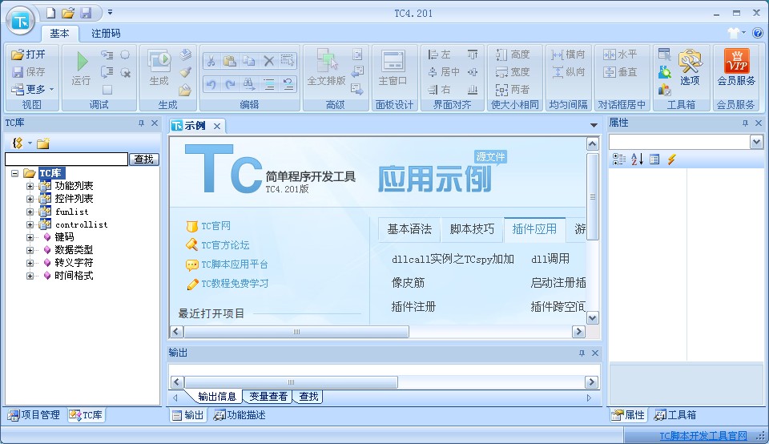
Task: Open 功能描述 bottom tab
Action: click(x=240, y=415)
